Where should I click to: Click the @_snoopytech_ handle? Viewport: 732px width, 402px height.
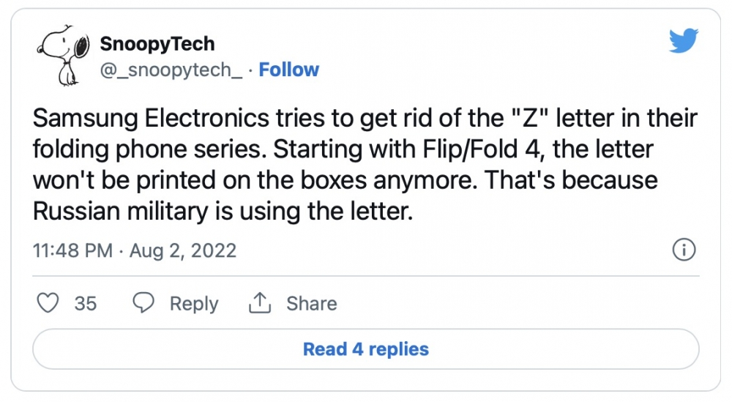(x=171, y=70)
